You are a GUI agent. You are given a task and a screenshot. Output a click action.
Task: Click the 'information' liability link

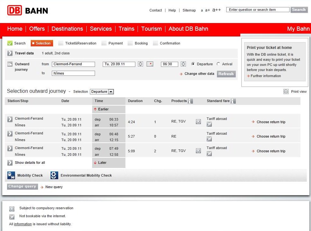23,224
